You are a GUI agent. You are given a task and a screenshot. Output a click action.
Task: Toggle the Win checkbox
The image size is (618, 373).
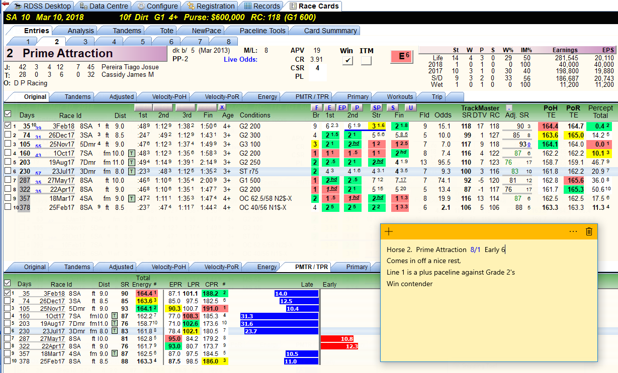coord(347,61)
